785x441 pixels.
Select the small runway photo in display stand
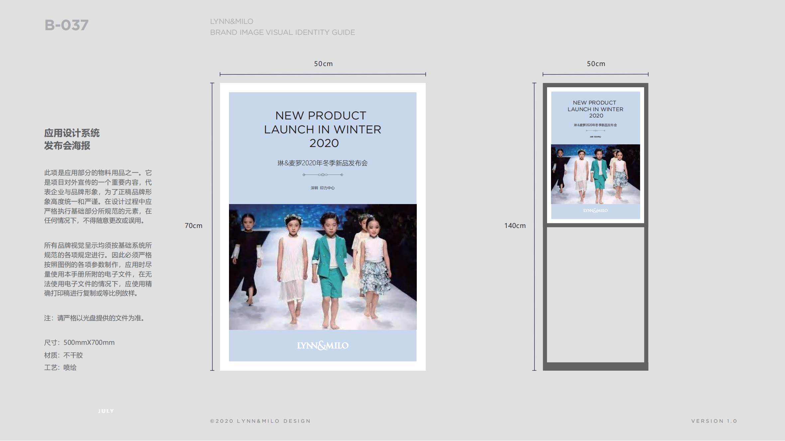[596, 174]
